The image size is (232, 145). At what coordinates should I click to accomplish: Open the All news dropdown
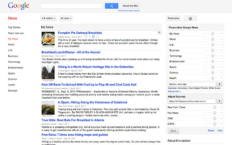pos(66,18)
